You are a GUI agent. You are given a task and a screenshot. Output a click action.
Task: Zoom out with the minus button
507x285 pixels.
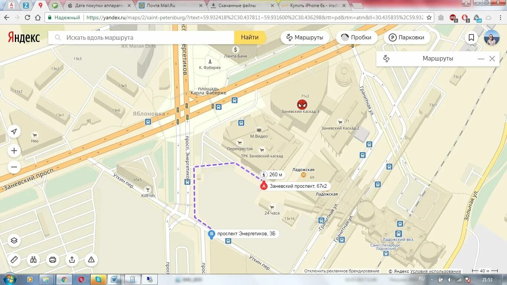tap(14, 167)
